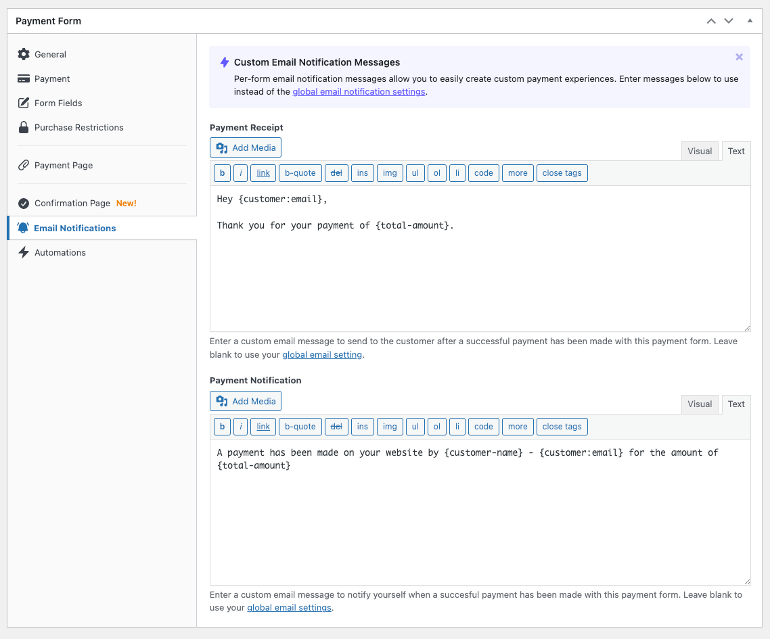Click the Payment credit card icon
The height and width of the screenshot is (639, 770).
tap(24, 78)
